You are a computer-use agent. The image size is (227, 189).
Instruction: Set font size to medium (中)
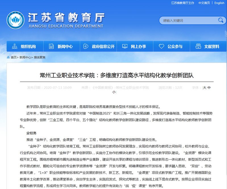pos(209,88)
